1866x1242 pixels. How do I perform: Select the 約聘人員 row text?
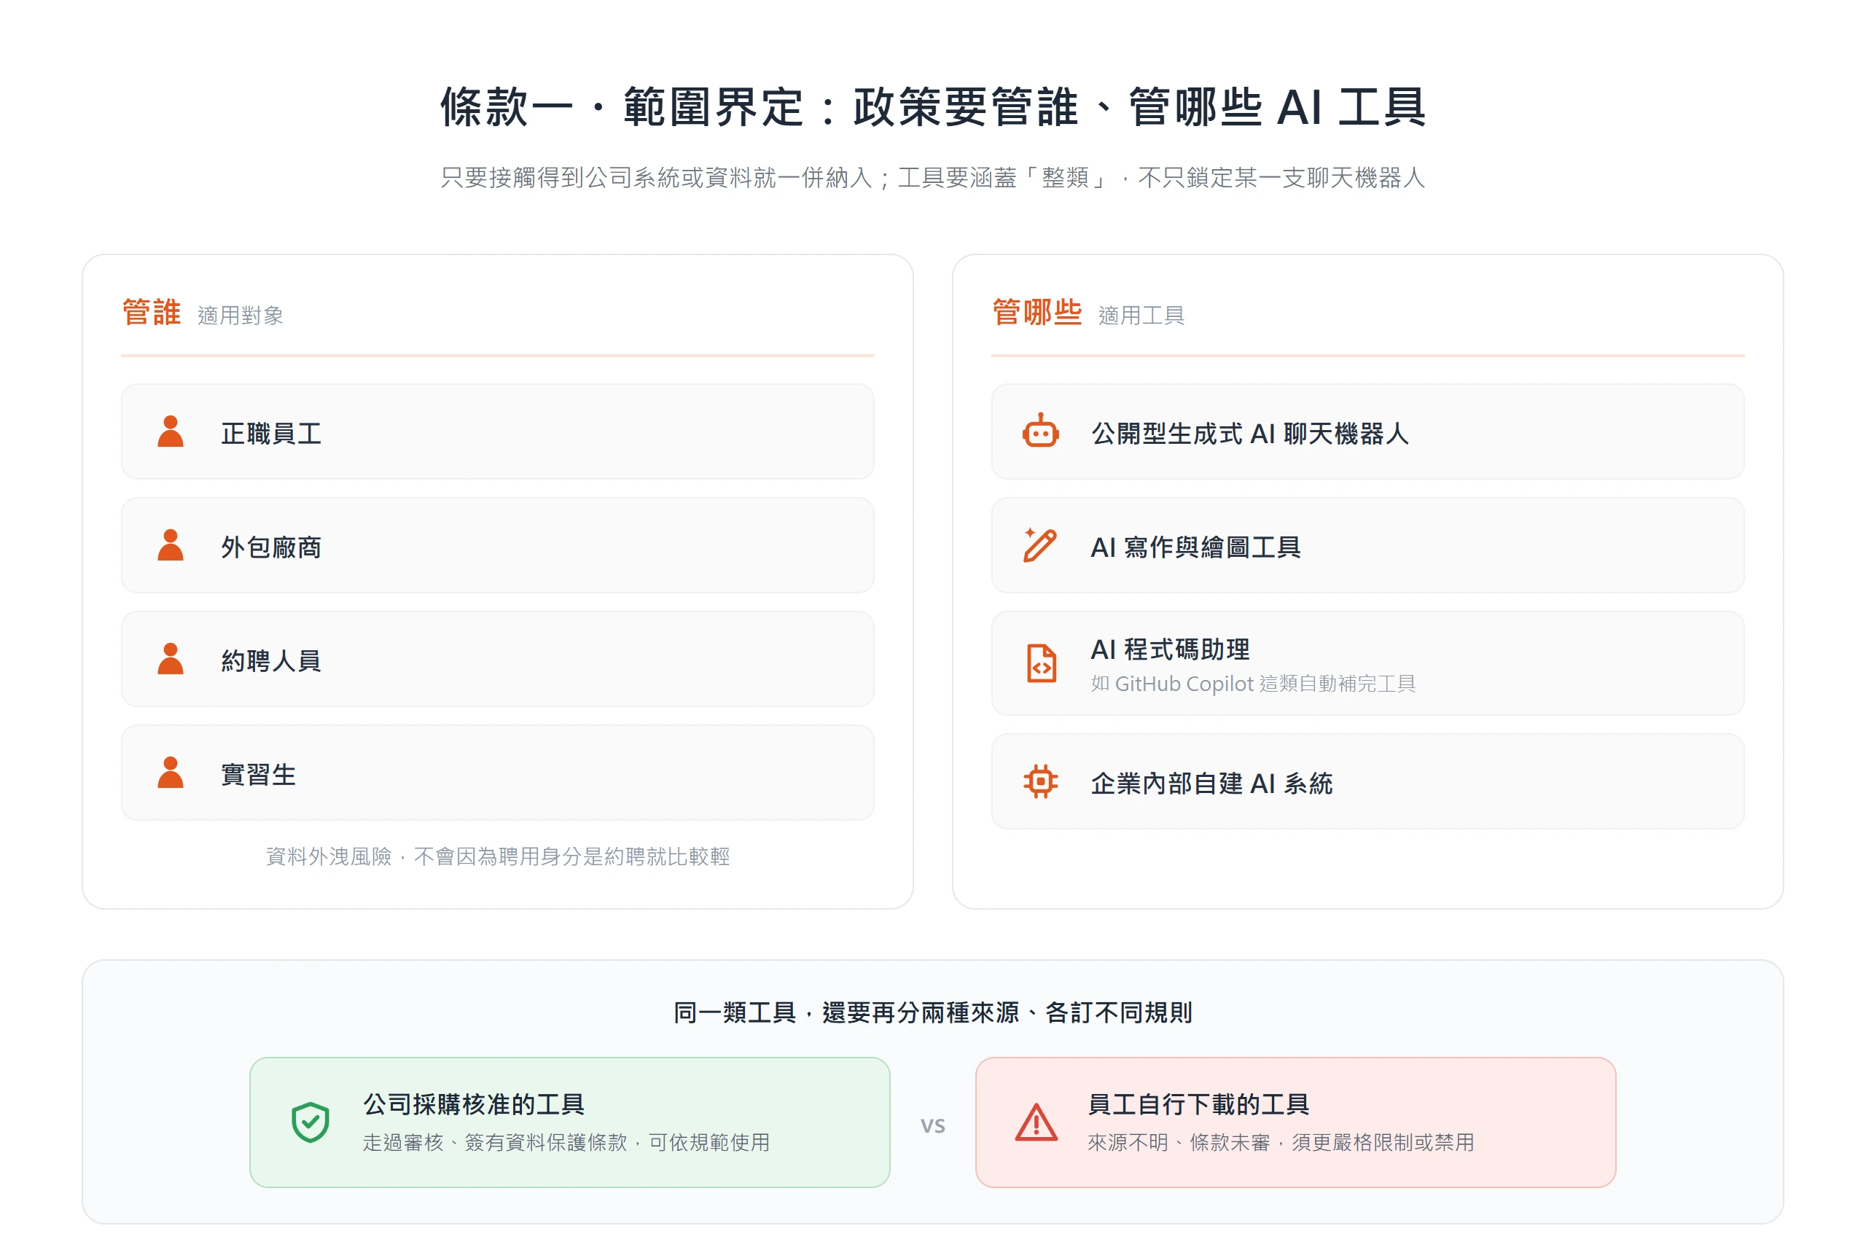pyautogui.click(x=271, y=660)
